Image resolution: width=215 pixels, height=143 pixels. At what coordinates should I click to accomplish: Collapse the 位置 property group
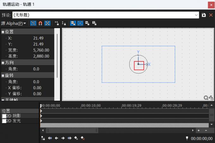pyautogui.click(x=3, y=32)
